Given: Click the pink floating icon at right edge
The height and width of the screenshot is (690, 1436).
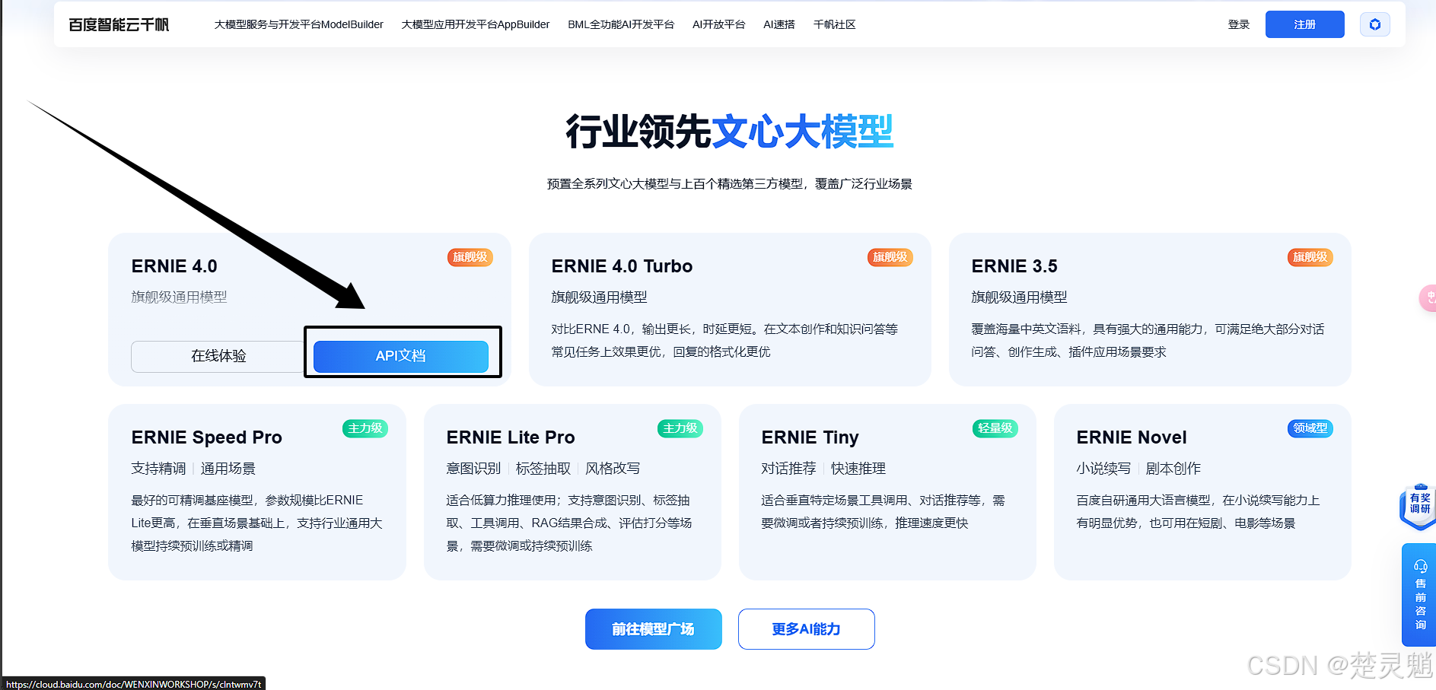Looking at the screenshot, I should click(1428, 297).
